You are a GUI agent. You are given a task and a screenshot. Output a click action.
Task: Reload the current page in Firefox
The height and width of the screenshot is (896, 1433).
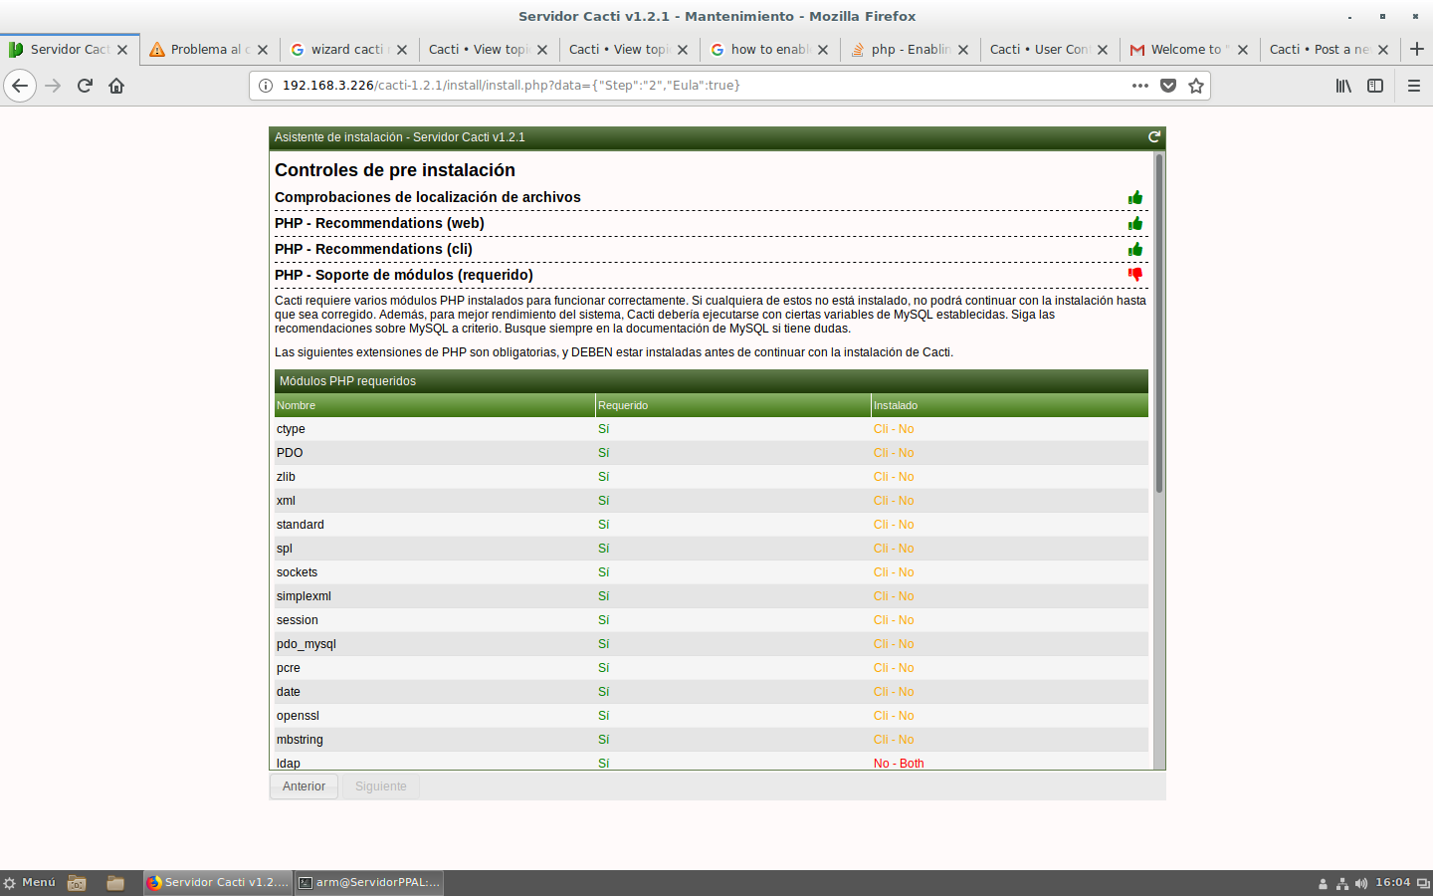[x=85, y=86]
